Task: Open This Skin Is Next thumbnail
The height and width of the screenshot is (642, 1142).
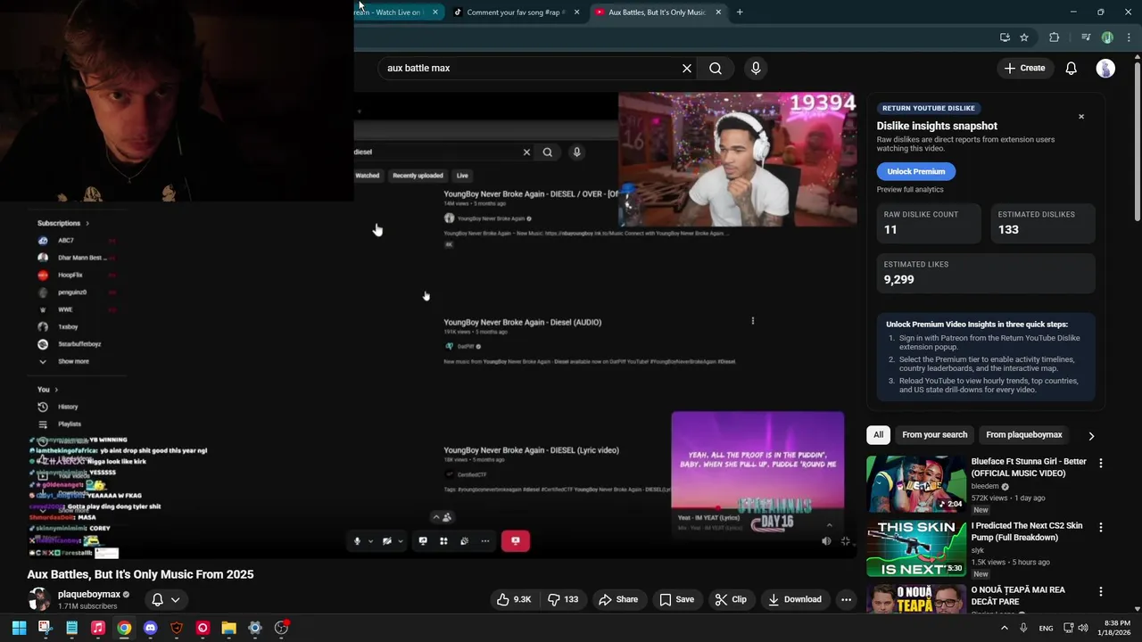Action: pyautogui.click(x=915, y=547)
